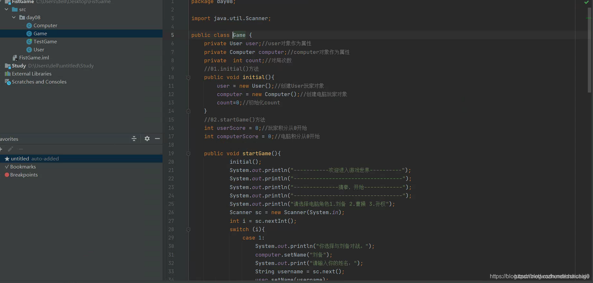This screenshot has height=283, width=593.
Task: Click import java.util.Scanner line
Action: pos(231,18)
